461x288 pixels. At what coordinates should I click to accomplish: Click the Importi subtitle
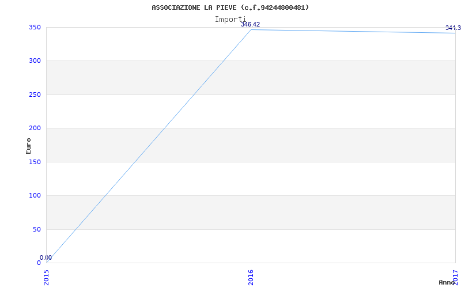click(230, 20)
